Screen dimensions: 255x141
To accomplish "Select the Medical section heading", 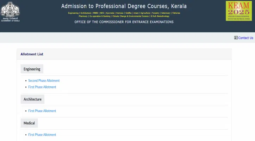I will [29, 123].
